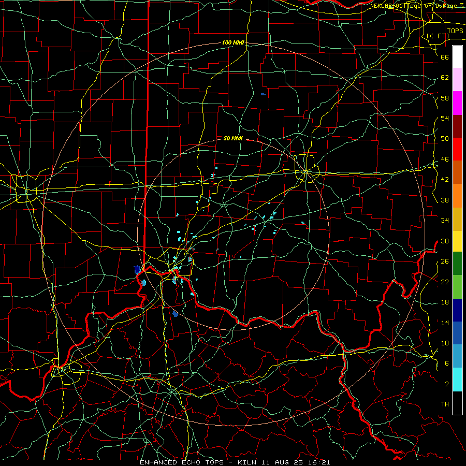Click the light green swatch near 22
466x466 pixels.
457,287
